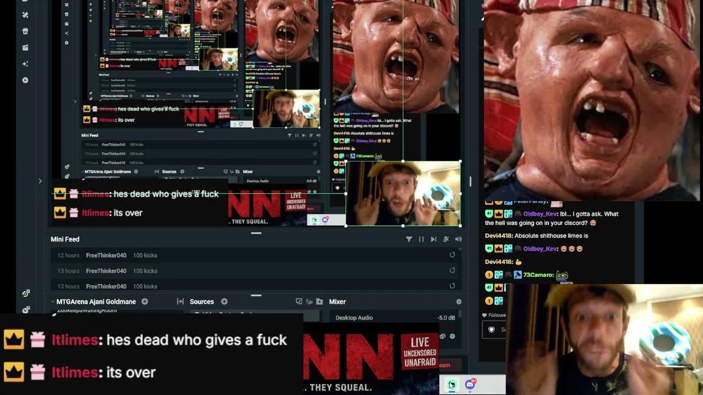This screenshot has width=703, height=395.
Task: Replay the 12 hours FreeThinker040 alert
Action: (452, 255)
